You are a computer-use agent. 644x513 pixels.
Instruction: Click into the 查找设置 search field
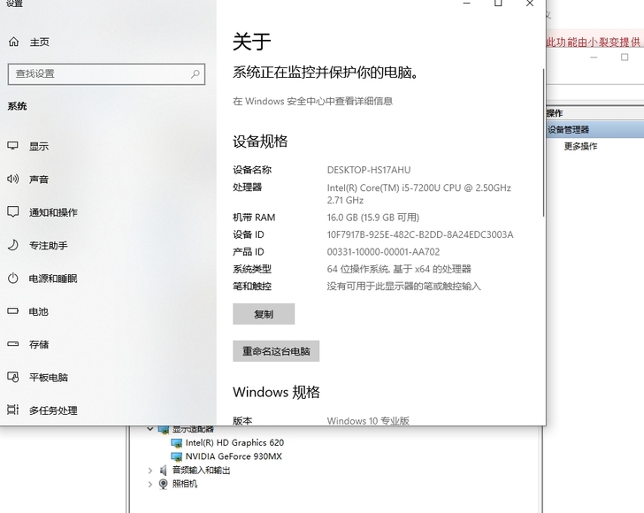click(106, 74)
